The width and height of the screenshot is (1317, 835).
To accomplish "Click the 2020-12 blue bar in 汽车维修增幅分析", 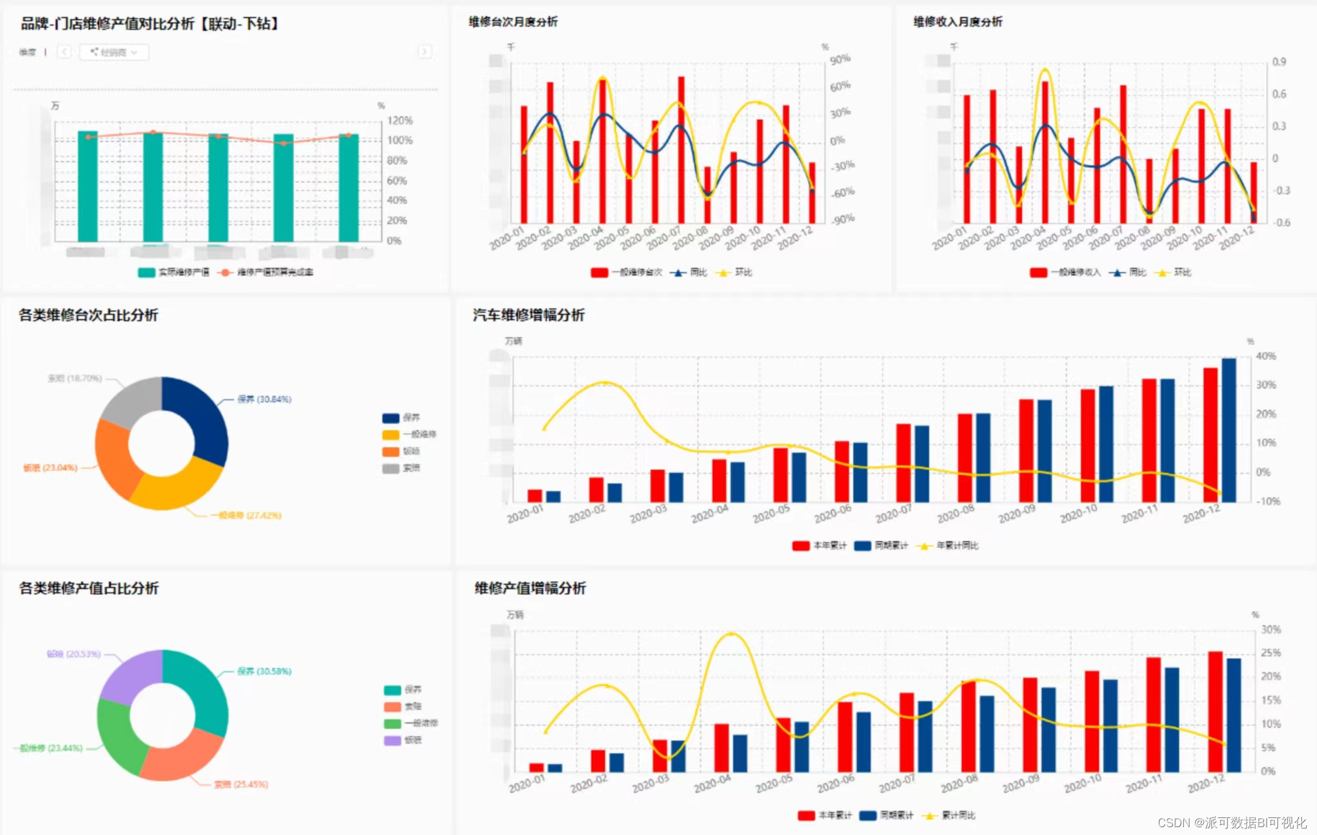I will pos(1228,431).
